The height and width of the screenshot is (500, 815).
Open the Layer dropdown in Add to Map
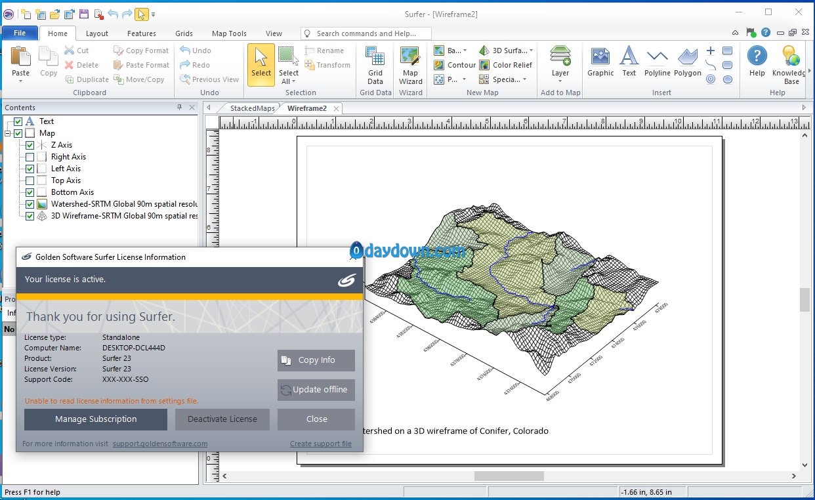tap(560, 81)
